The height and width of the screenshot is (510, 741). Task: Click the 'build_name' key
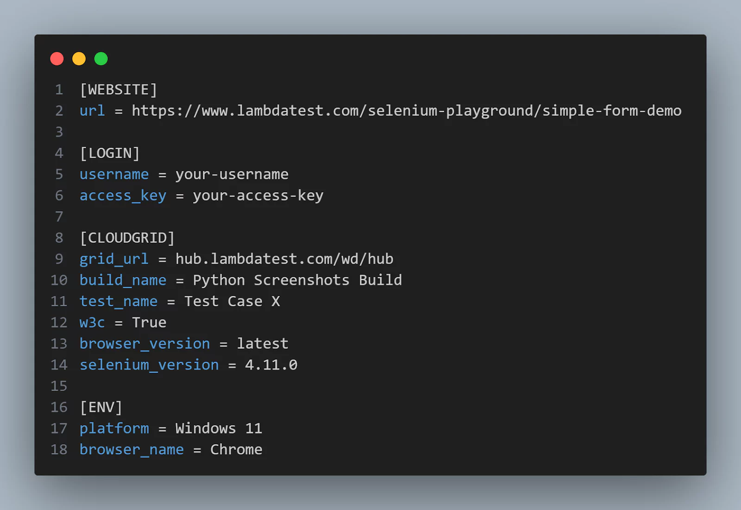coord(123,280)
